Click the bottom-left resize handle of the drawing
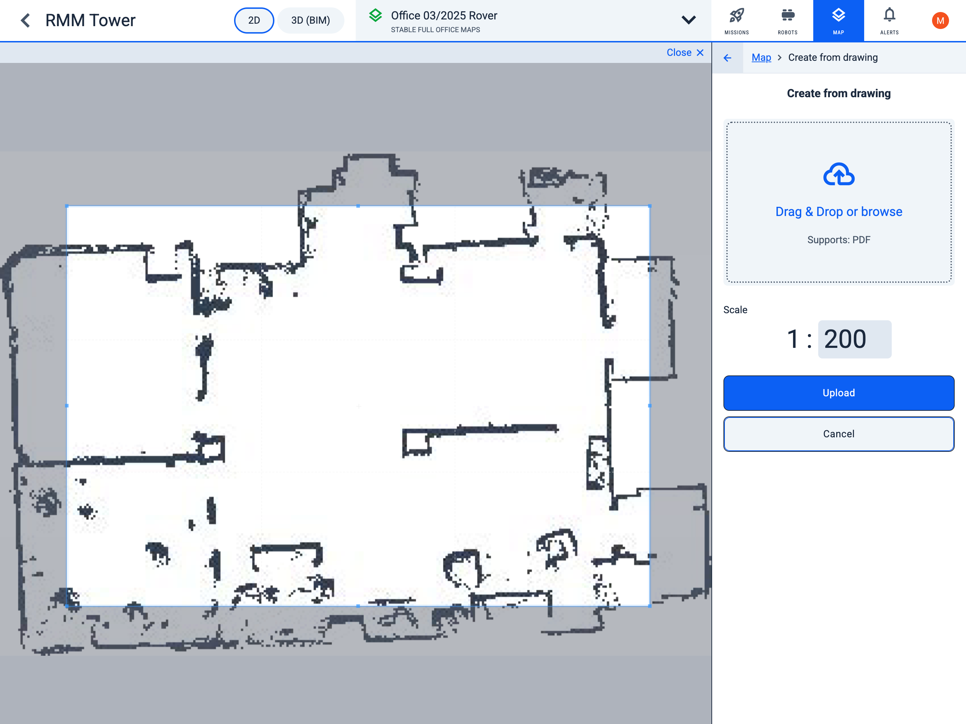The width and height of the screenshot is (966, 724). pyautogui.click(x=67, y=606)
